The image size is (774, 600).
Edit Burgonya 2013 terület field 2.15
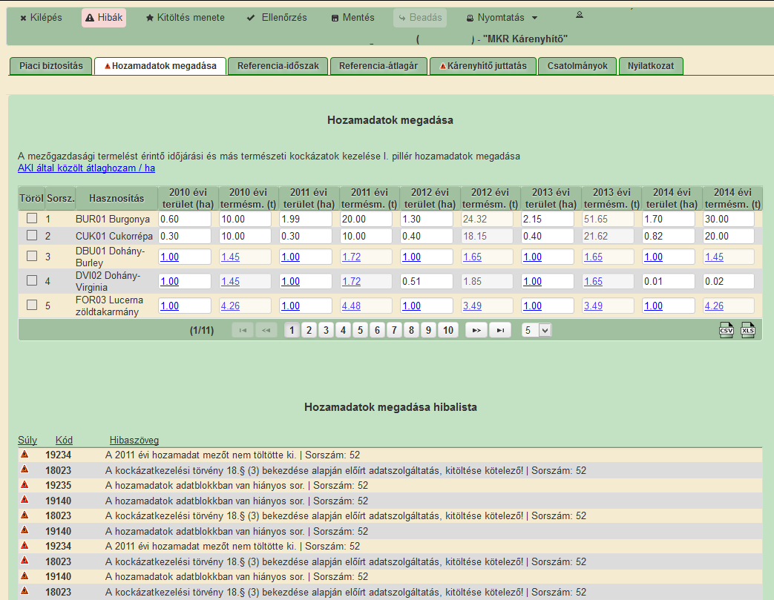click(548, 219)
